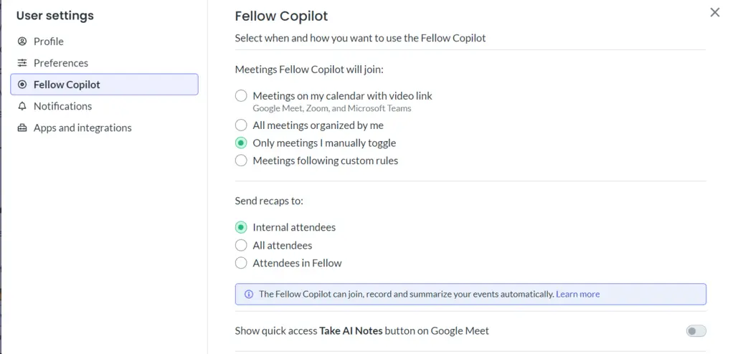Click the info icon in the blue banner
The height and width of the screenshot is (354, 733).
[x=249, y=294]
